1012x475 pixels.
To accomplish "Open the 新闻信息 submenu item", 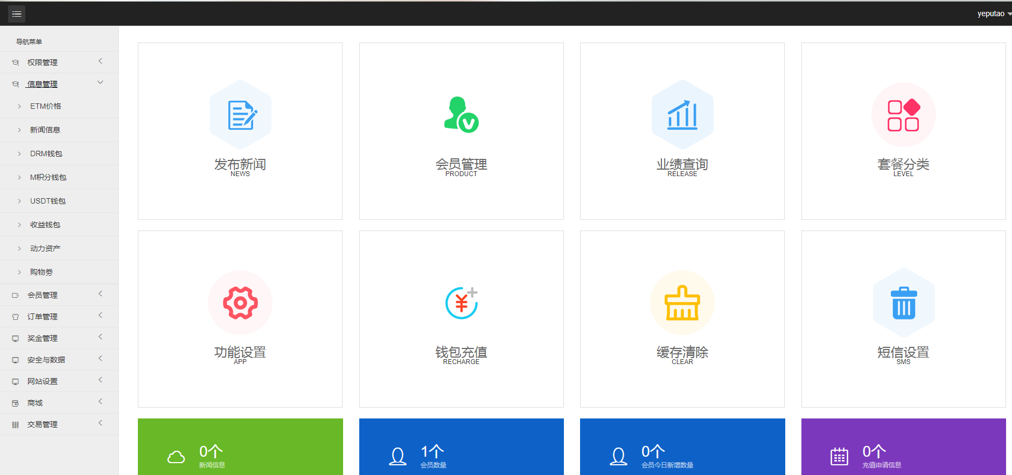I will pyautogui.click(x=59, y=130).
